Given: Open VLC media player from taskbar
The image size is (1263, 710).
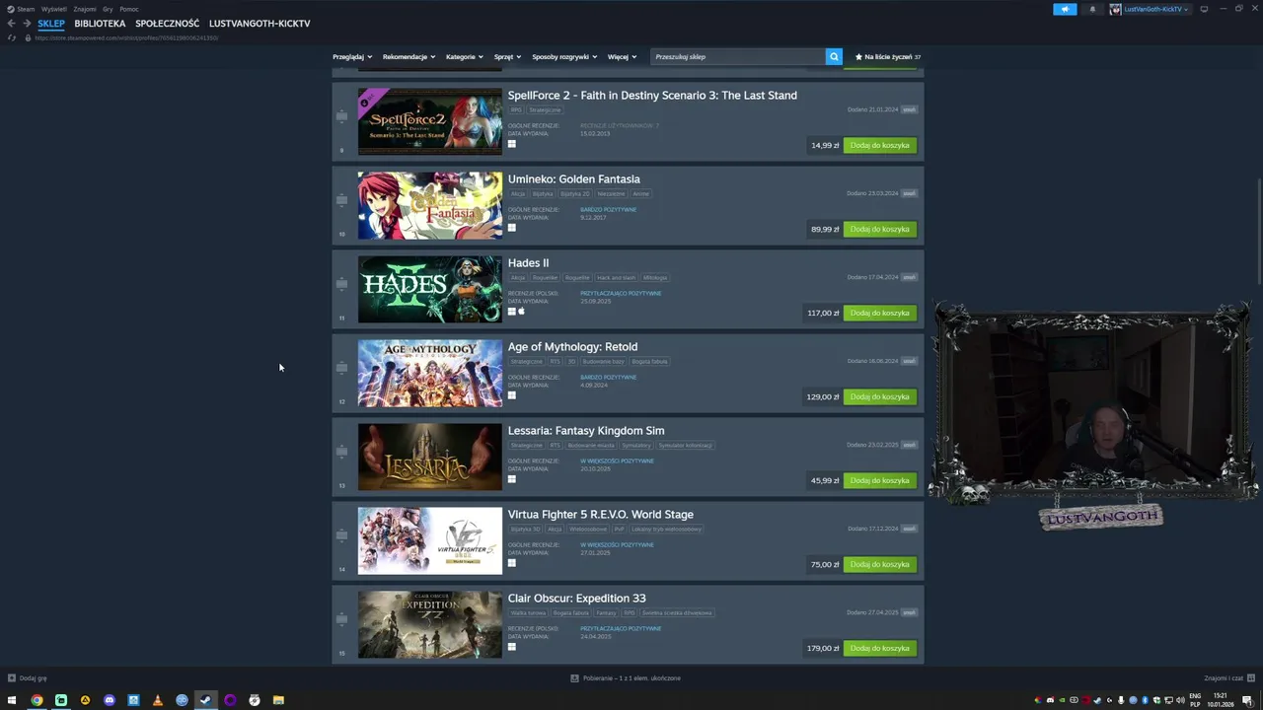Looking at the screenshot, I should tap(158, 700).
